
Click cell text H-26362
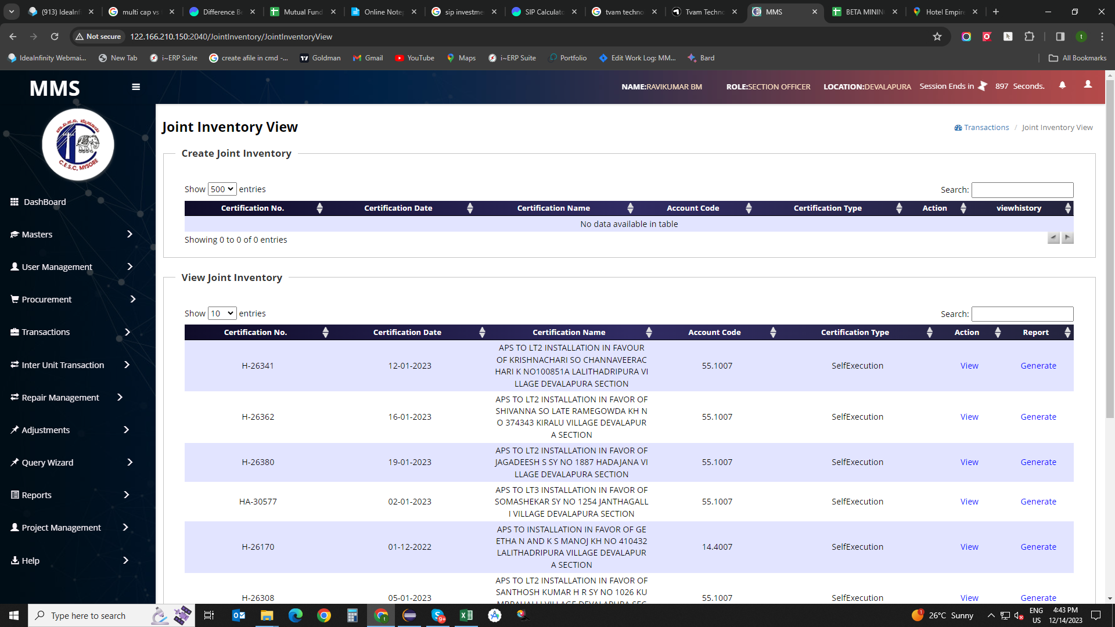click(x=258, y=417)
